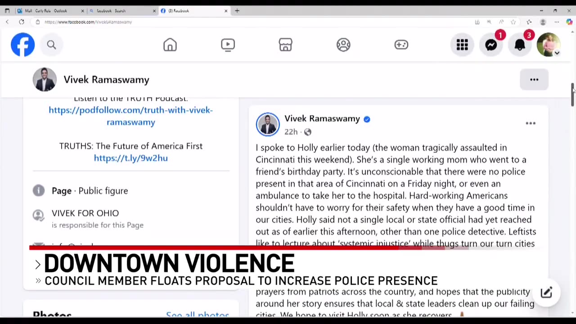
Task: Open browser zoom magnifier icon
Action: [489, 22]
